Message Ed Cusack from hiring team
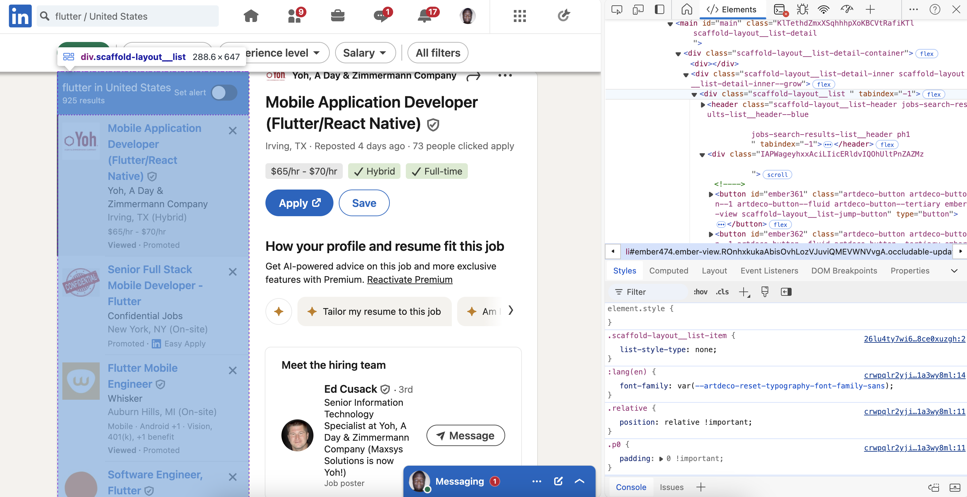This screenshot has height=497, width=967. (x=465, y=435)
